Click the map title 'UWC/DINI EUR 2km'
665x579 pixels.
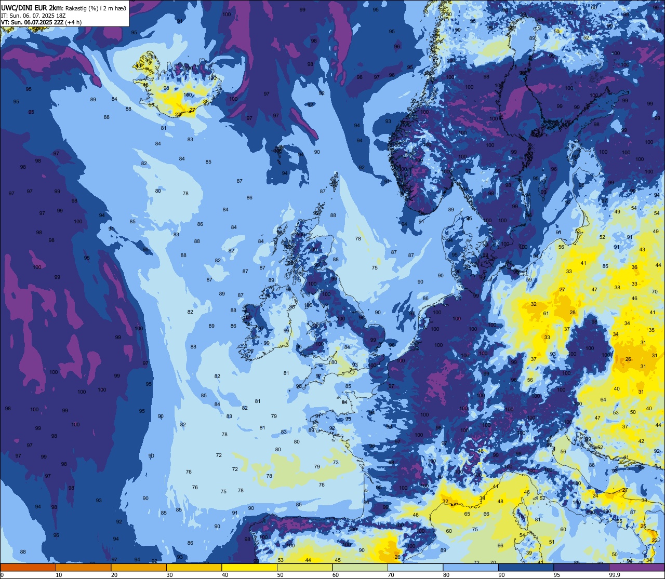tap(32, 7)
